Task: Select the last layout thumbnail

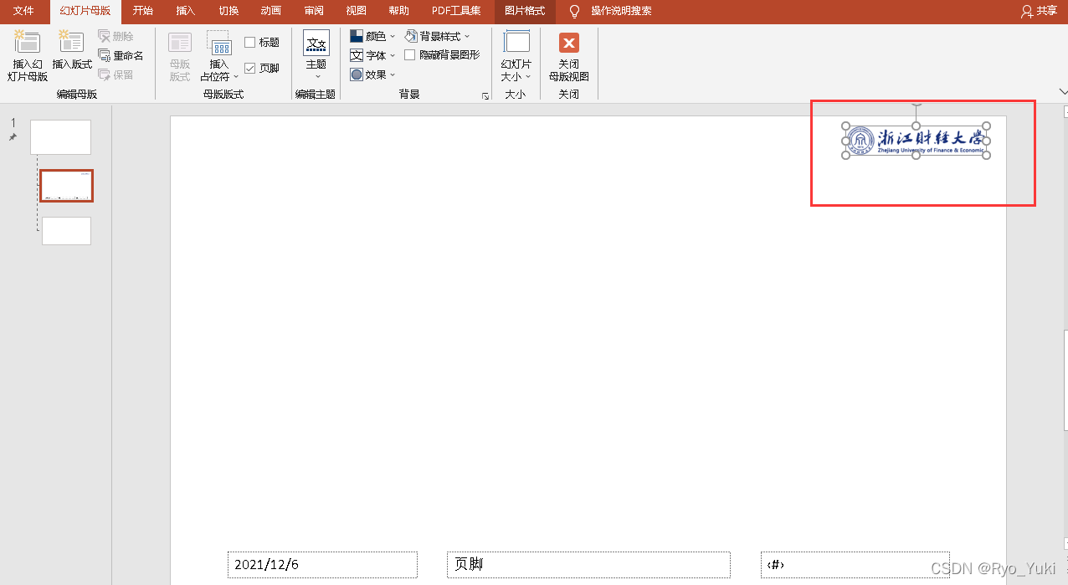Action: (66, 231)
